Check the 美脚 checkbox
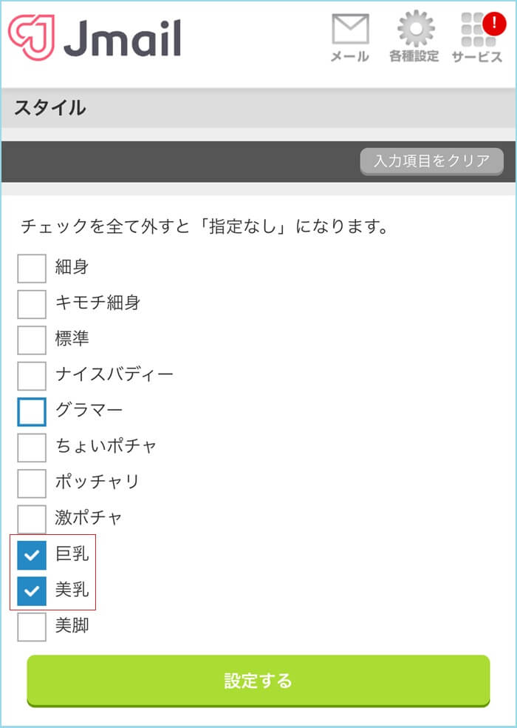The height and width of the screenshot is (728, 517). point(31,626)
